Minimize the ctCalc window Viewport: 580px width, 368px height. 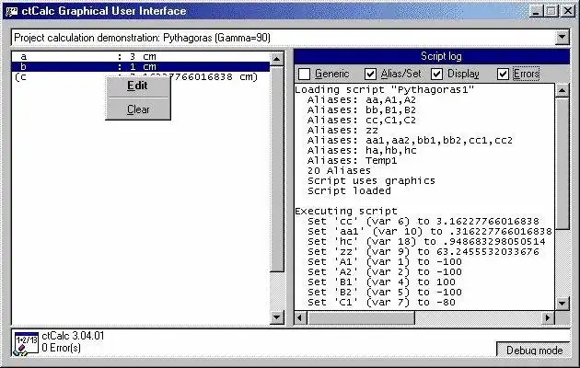point(536,11)
